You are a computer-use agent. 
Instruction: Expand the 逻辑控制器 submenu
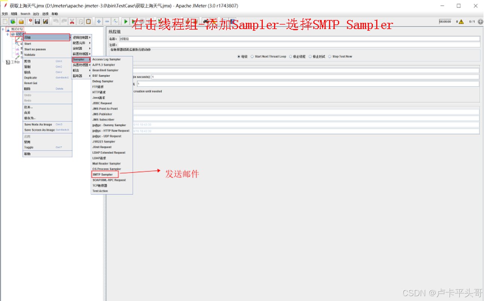82,37
